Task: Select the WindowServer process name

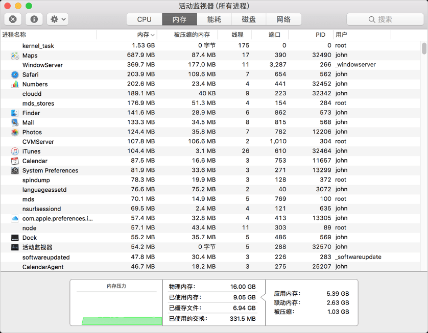Action: 42,65
